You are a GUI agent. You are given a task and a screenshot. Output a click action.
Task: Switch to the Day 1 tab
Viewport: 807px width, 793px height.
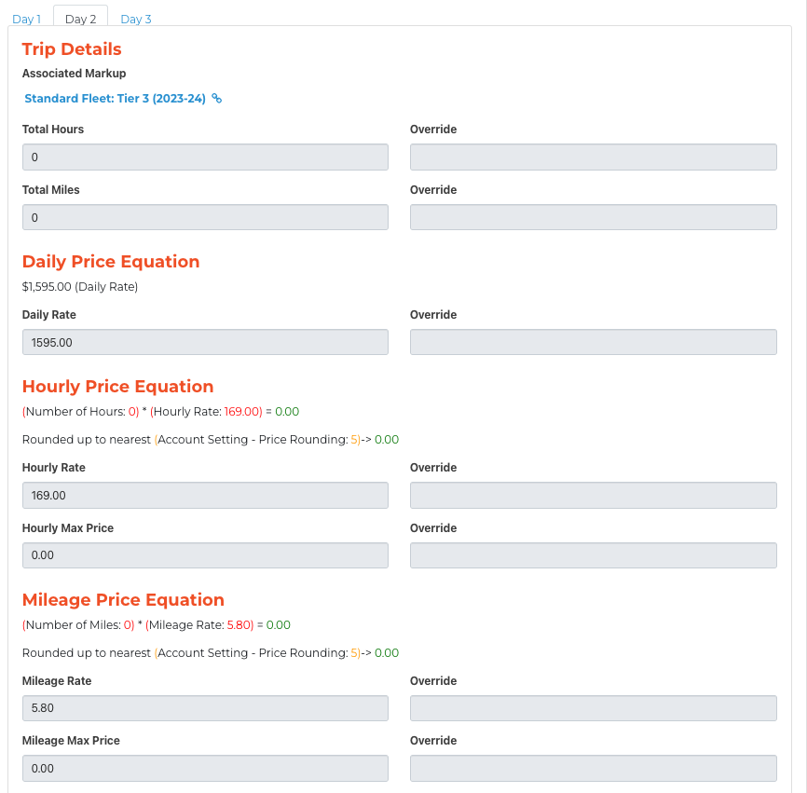pos(27,19)
